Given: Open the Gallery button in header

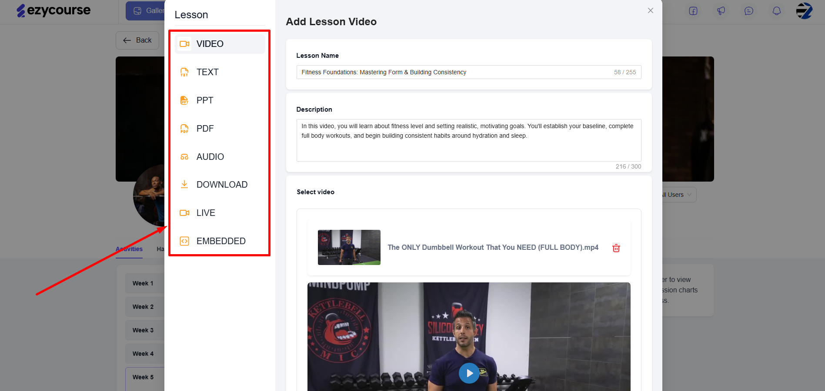Looking at the screenshot, I should [145, 11].
